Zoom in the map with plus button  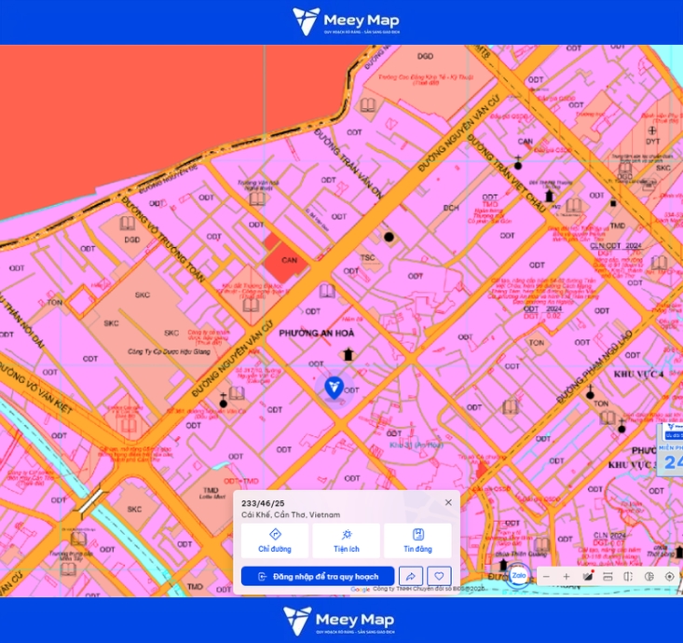coord(567,576)
